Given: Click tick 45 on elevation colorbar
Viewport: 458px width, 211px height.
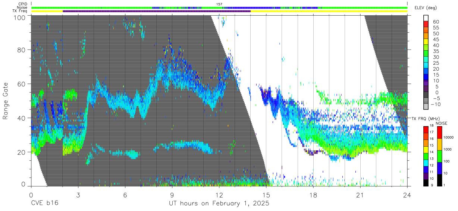Looking at the screenshot, I should click(435, 40).
